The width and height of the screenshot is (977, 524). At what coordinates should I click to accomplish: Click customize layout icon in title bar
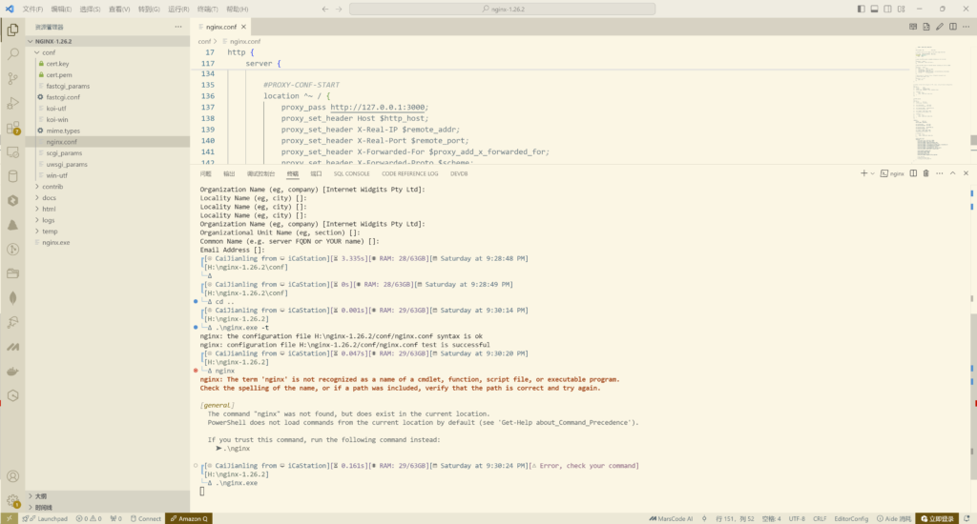point(901,9)
